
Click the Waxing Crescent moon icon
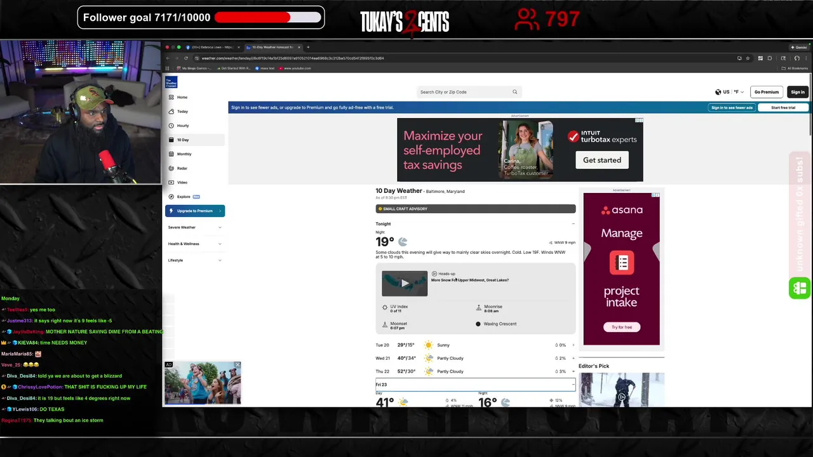(x=478, y=324)
